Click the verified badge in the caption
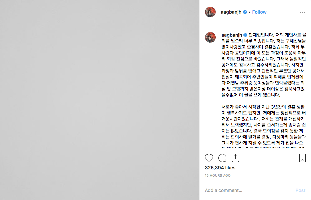 click(245, 35)
